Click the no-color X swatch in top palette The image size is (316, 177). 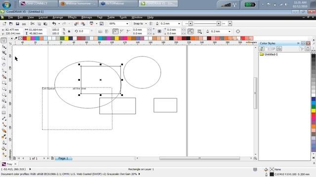(20, 38)
